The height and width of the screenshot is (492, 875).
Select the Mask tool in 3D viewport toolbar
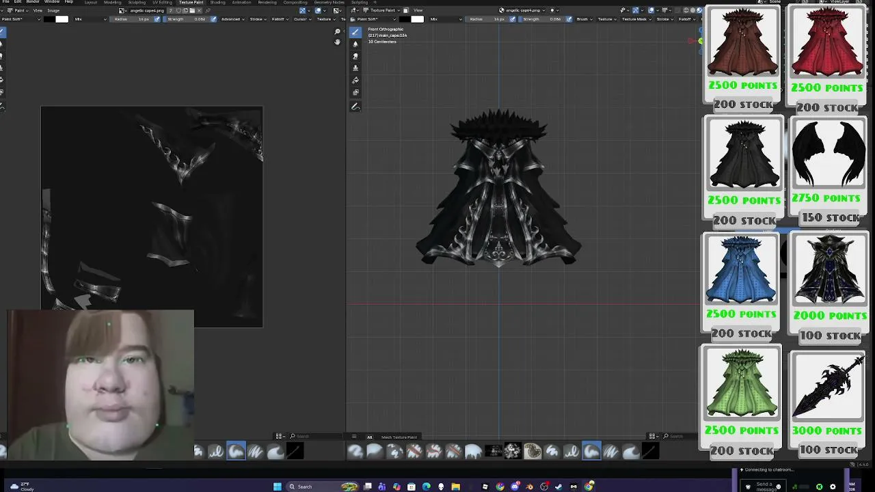click(355, 93)
